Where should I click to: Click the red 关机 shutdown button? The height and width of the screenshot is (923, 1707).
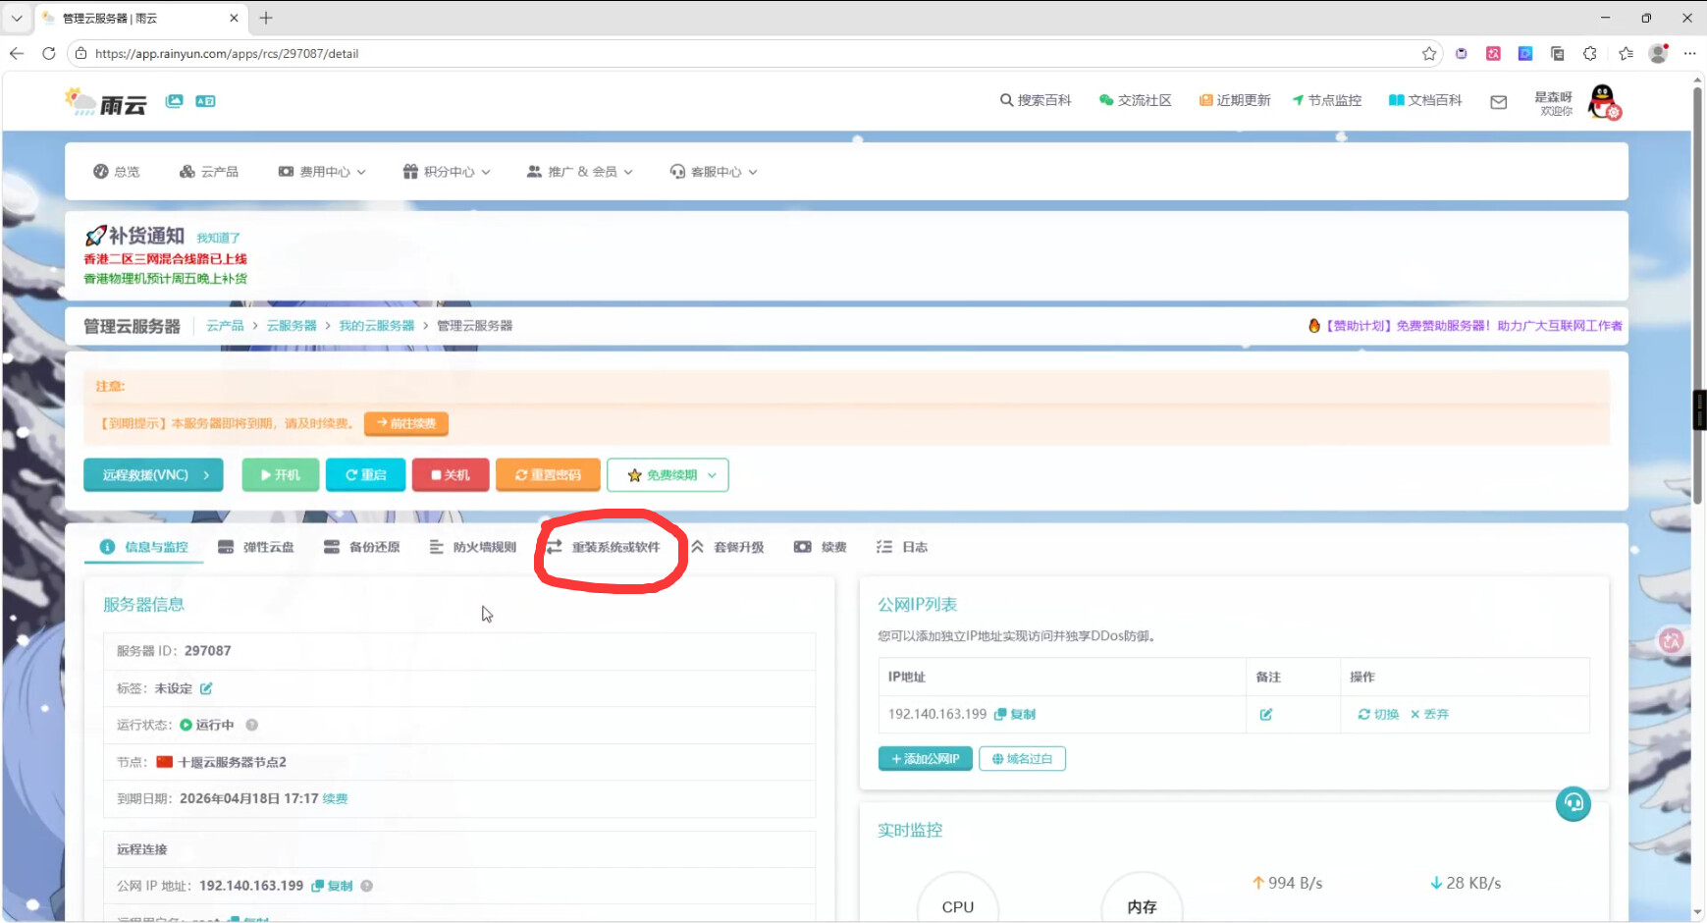click(451, 475)
